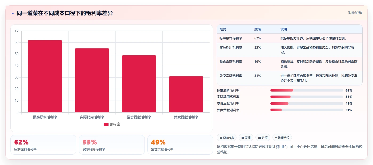Click the y-axis value 70
This screenshot has height=165, width=373.
click(x=17, y=31)
